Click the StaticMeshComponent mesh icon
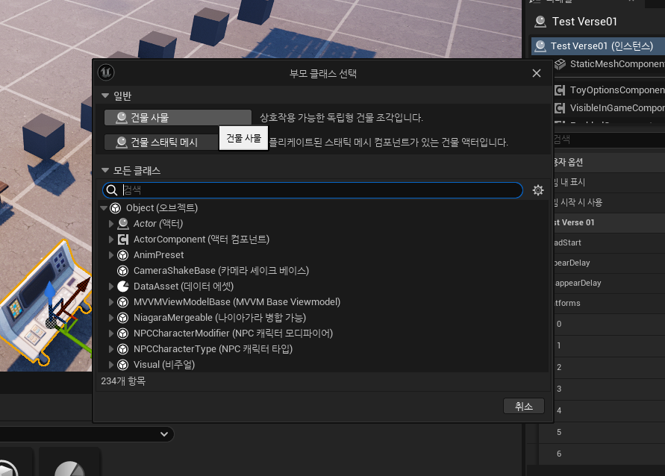Screen dimensions: 665x476 click(x=561, y=64)
